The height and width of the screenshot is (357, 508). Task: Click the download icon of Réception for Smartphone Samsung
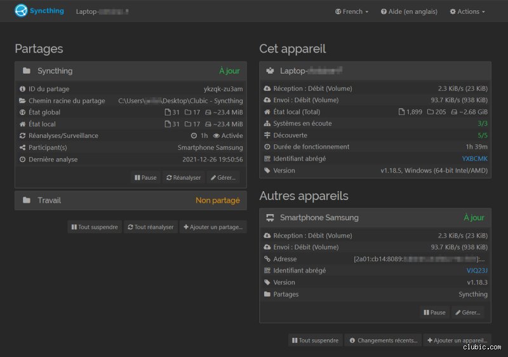pos(267,236)
